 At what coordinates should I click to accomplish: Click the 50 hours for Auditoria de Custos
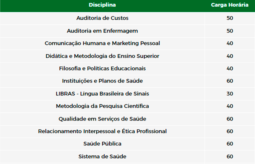(230, 18)
